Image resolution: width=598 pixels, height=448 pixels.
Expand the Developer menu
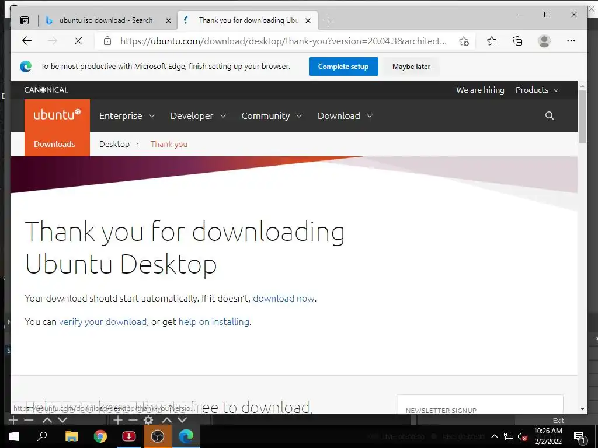pyautogui.click(x=198, y=116)
